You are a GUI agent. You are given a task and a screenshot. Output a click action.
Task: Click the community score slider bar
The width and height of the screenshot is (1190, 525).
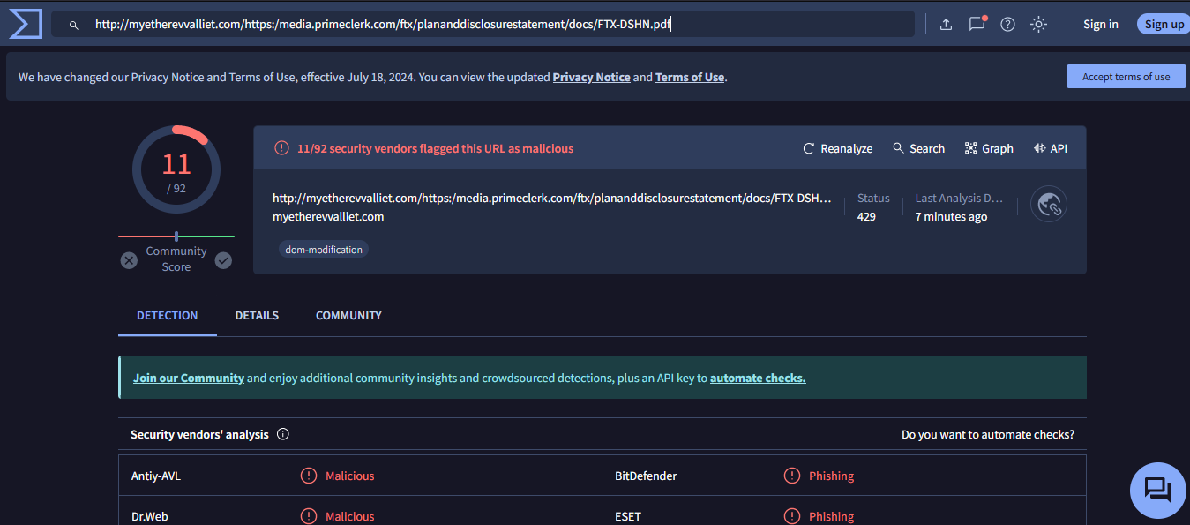pos(176,236)
